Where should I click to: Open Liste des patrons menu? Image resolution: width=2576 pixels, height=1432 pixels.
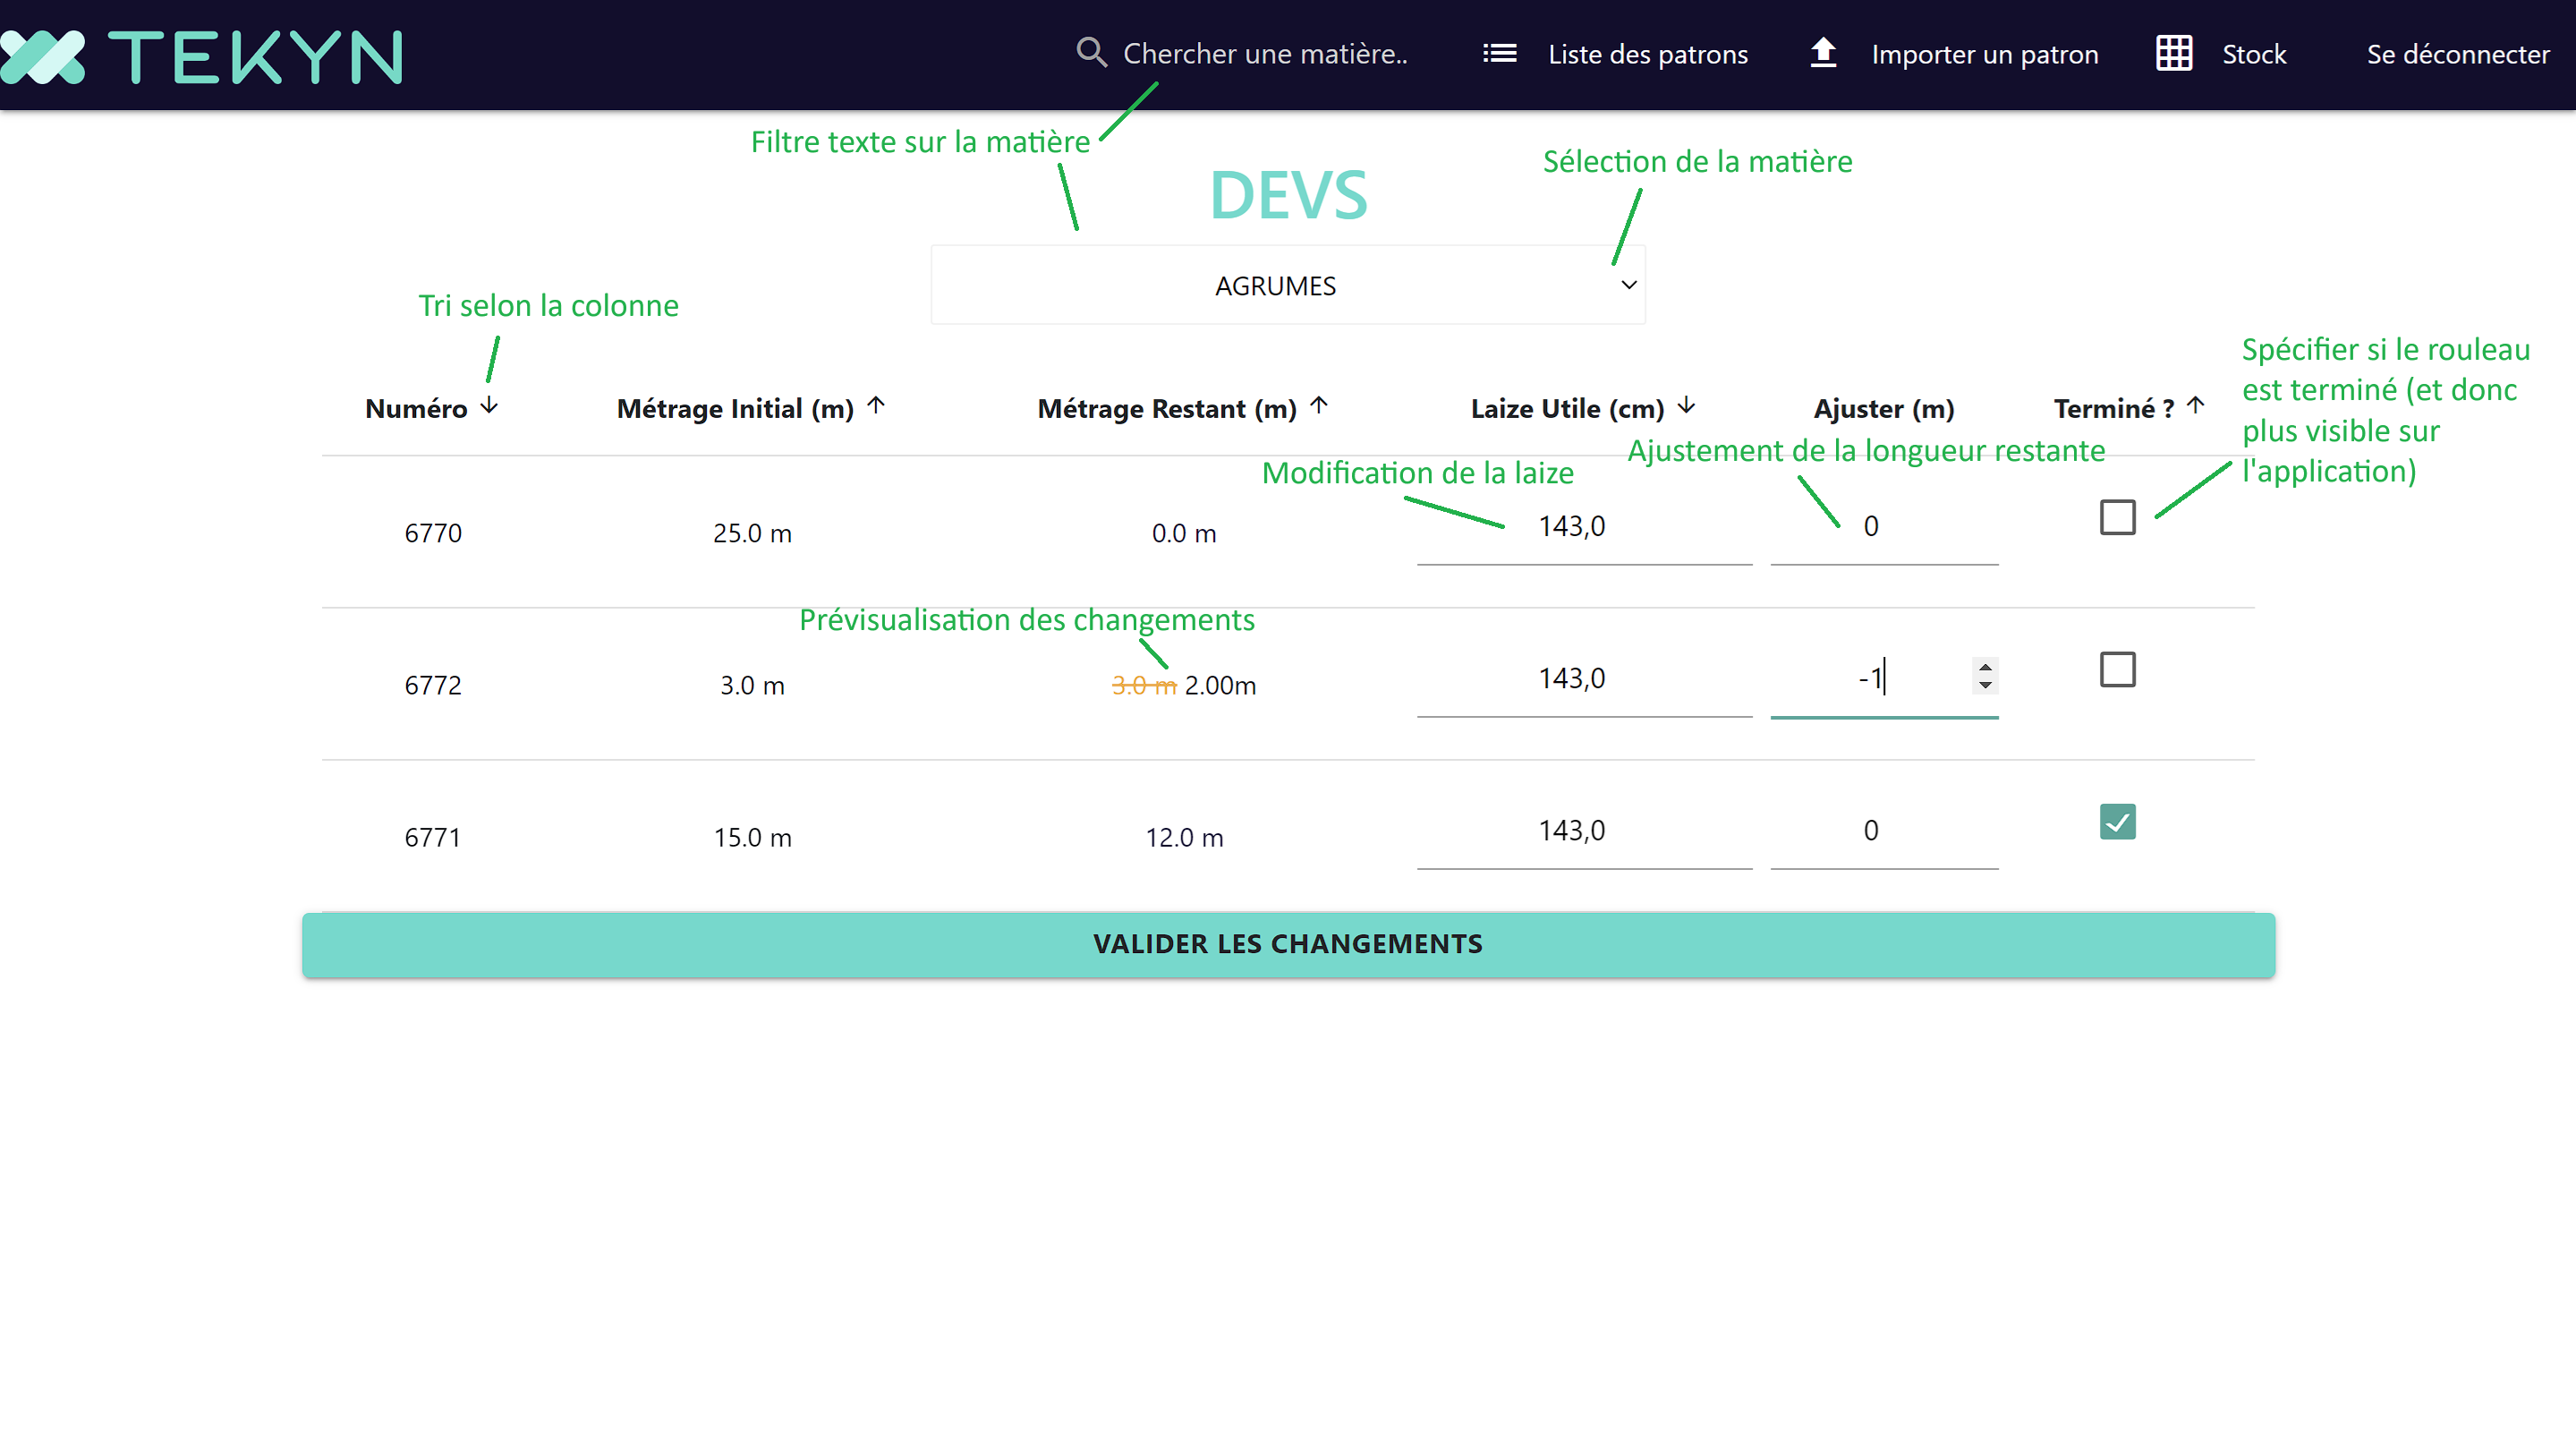[x=1647, y=55]
